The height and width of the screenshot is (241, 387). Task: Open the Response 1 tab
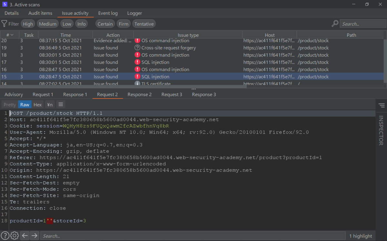pos(75,94)
